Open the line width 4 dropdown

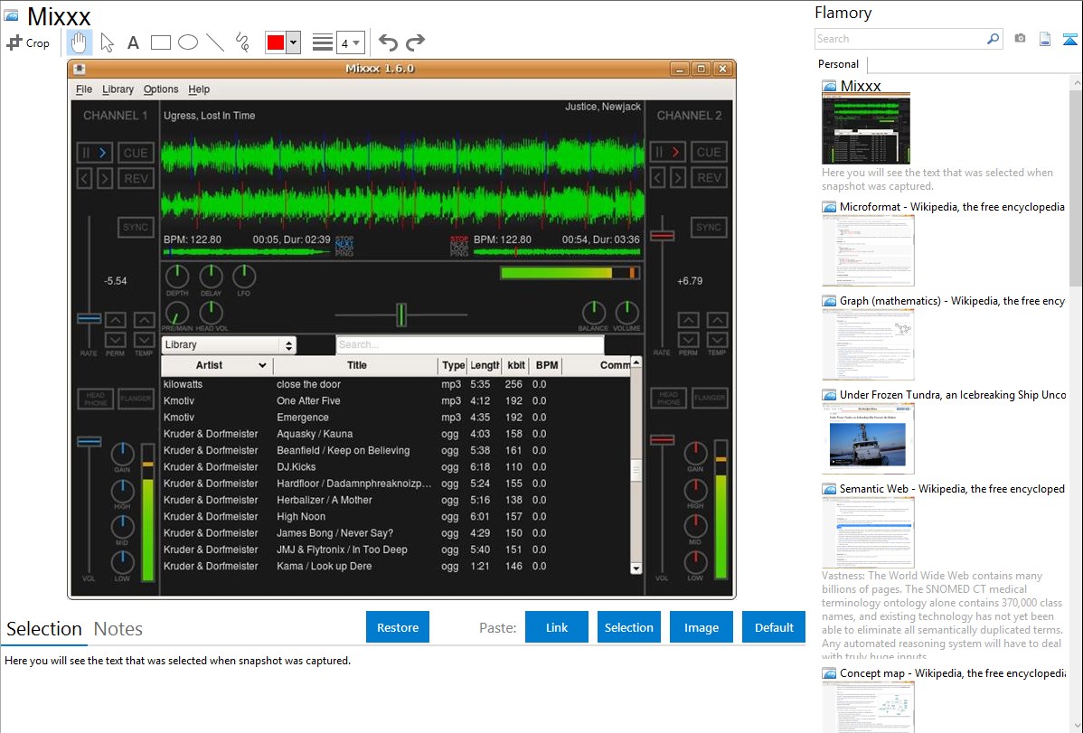tap(350, 42)
